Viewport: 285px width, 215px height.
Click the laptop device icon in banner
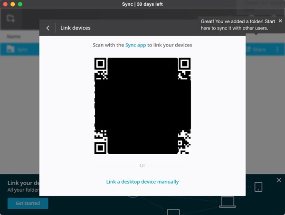[x=228, y=202]
